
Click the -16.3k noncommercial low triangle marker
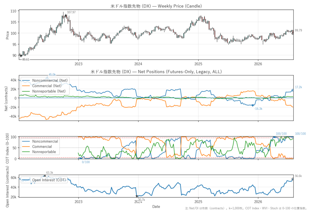coord(252,106)
